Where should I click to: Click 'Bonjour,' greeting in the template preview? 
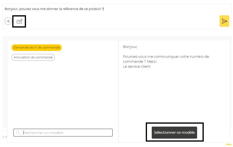click(130, 47)
